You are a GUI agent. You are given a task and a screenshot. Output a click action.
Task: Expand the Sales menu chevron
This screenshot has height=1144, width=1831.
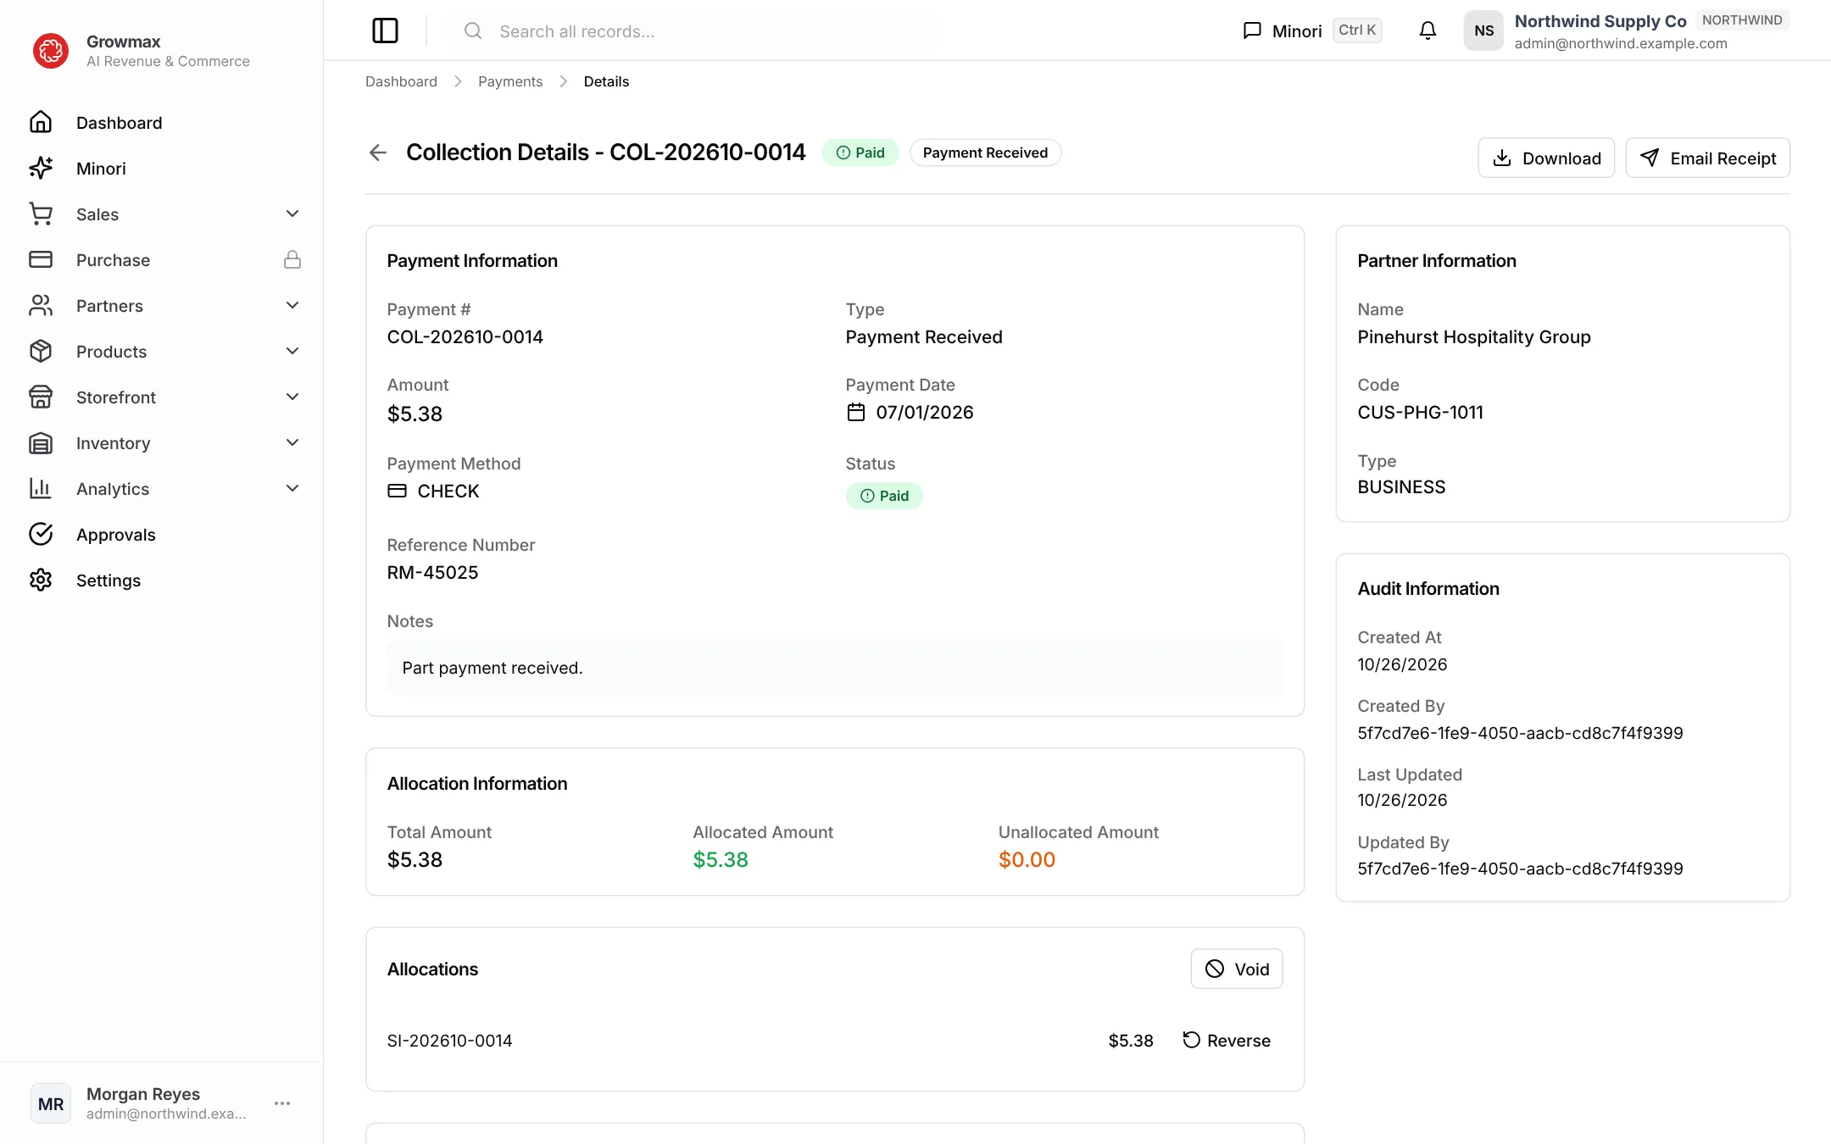292,214
